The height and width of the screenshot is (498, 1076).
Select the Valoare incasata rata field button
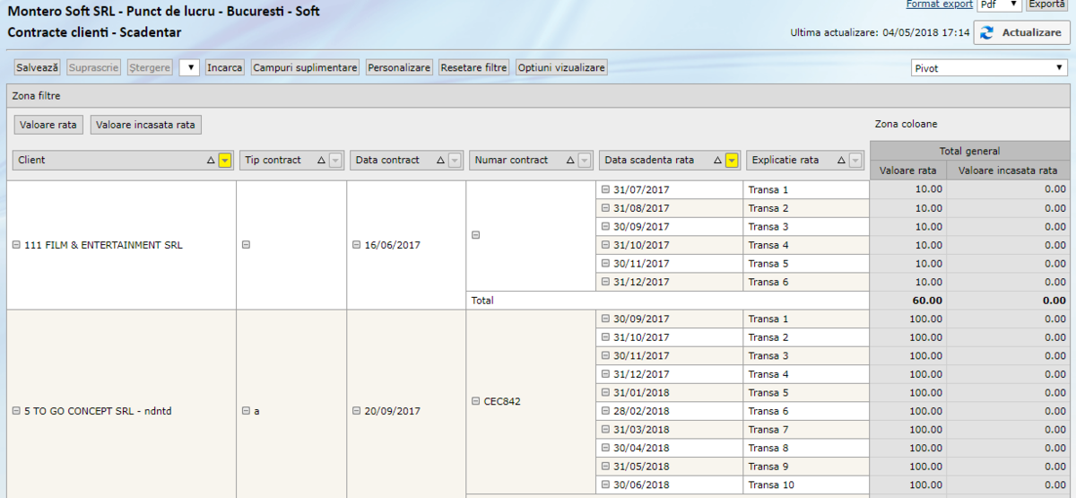[x=145, y=125]
